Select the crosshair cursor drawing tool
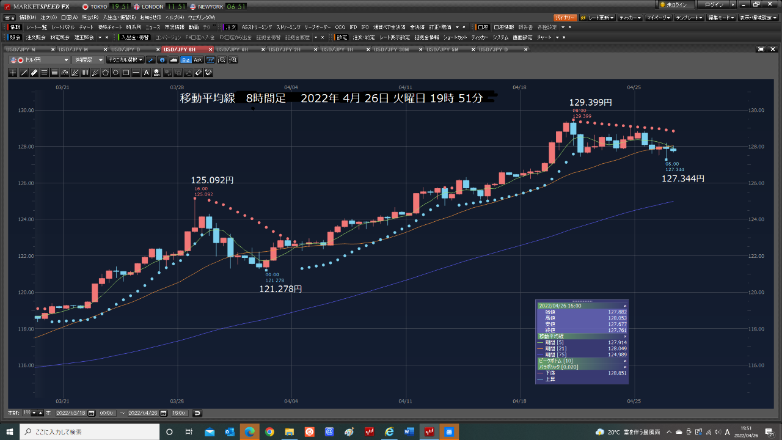 coord(13,73)
